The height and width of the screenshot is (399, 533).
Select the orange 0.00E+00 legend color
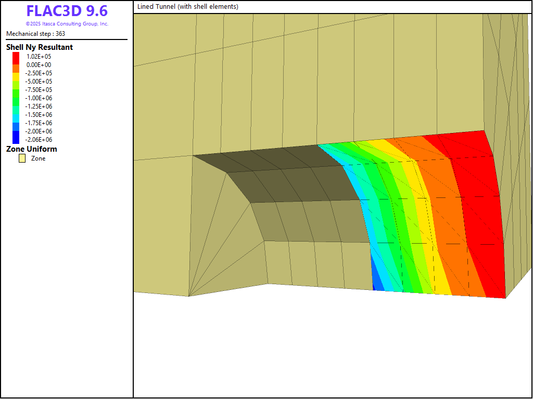(16, 65)
